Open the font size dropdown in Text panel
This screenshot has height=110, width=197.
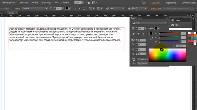coord(145,28)
